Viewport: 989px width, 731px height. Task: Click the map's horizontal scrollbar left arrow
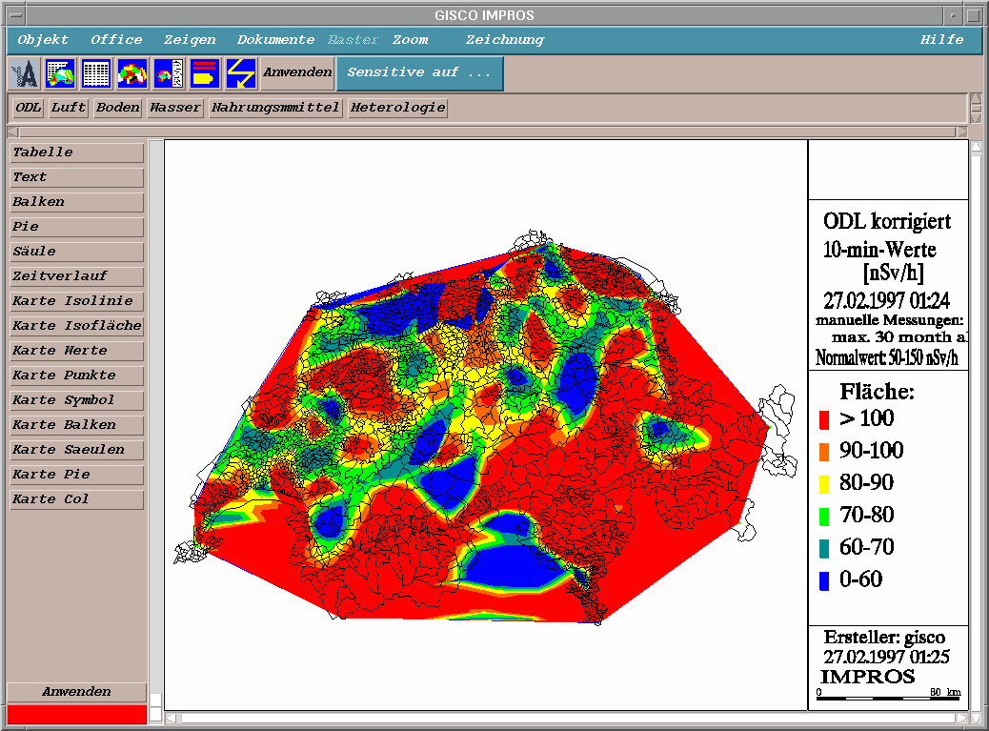point(172,718)
